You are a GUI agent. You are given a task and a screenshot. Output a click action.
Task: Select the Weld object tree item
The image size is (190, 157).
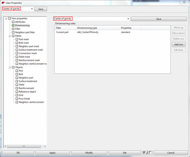pos(21,85)
